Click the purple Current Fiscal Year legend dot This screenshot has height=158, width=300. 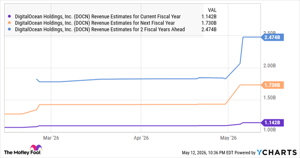9,17
